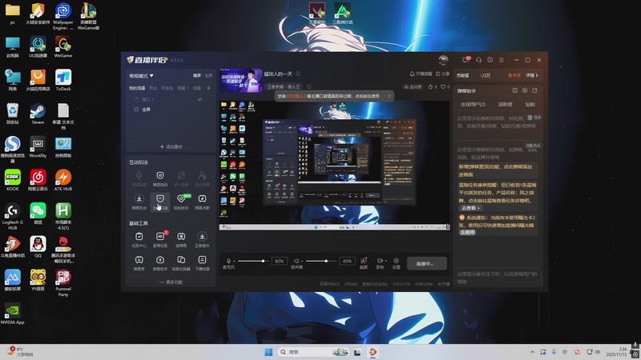The image size is (641, 360).
Task: Expand 更多功能 more functions
Action: 171,282
